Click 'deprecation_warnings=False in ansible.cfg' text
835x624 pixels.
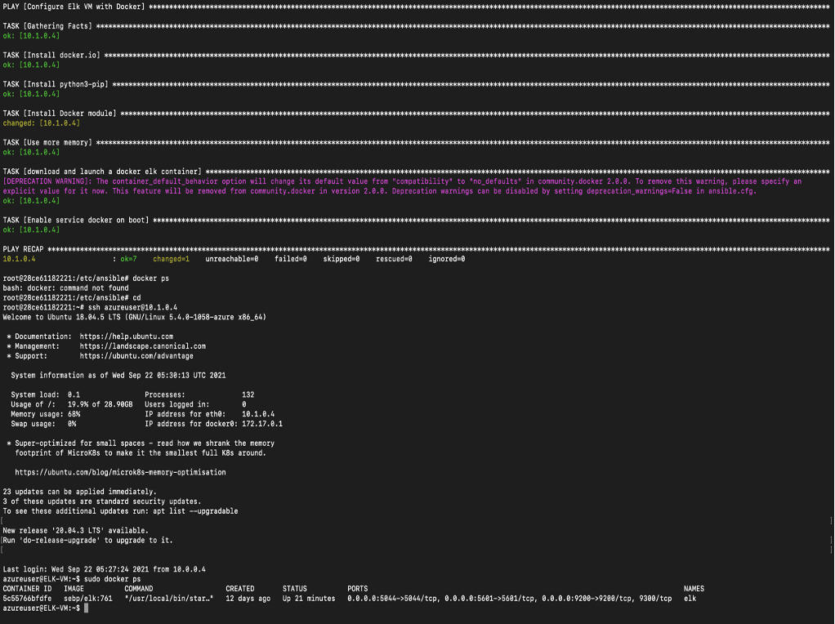(671, 191)
